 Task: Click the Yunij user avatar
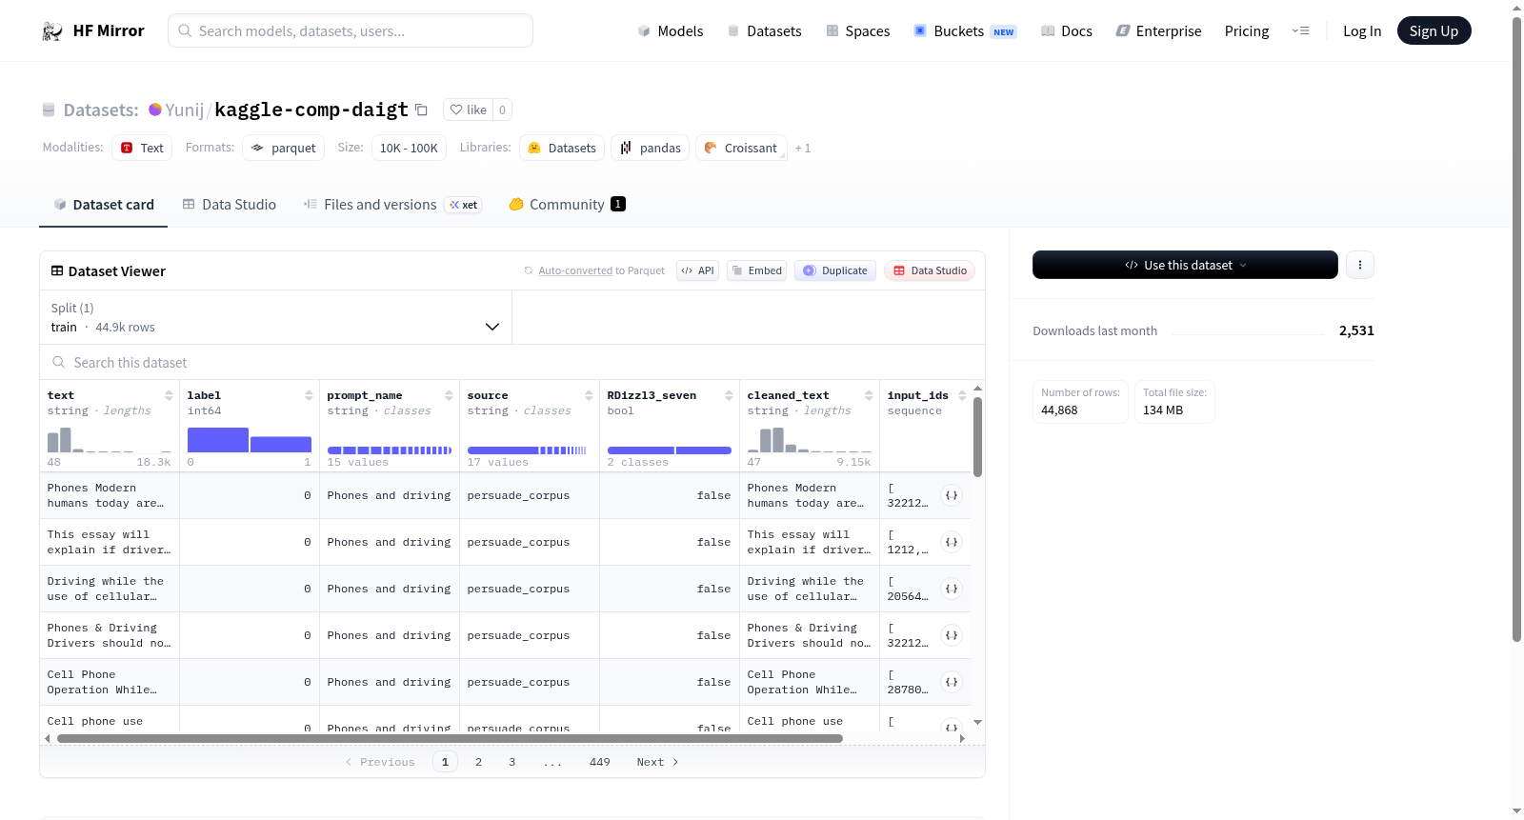coord(155,110)
